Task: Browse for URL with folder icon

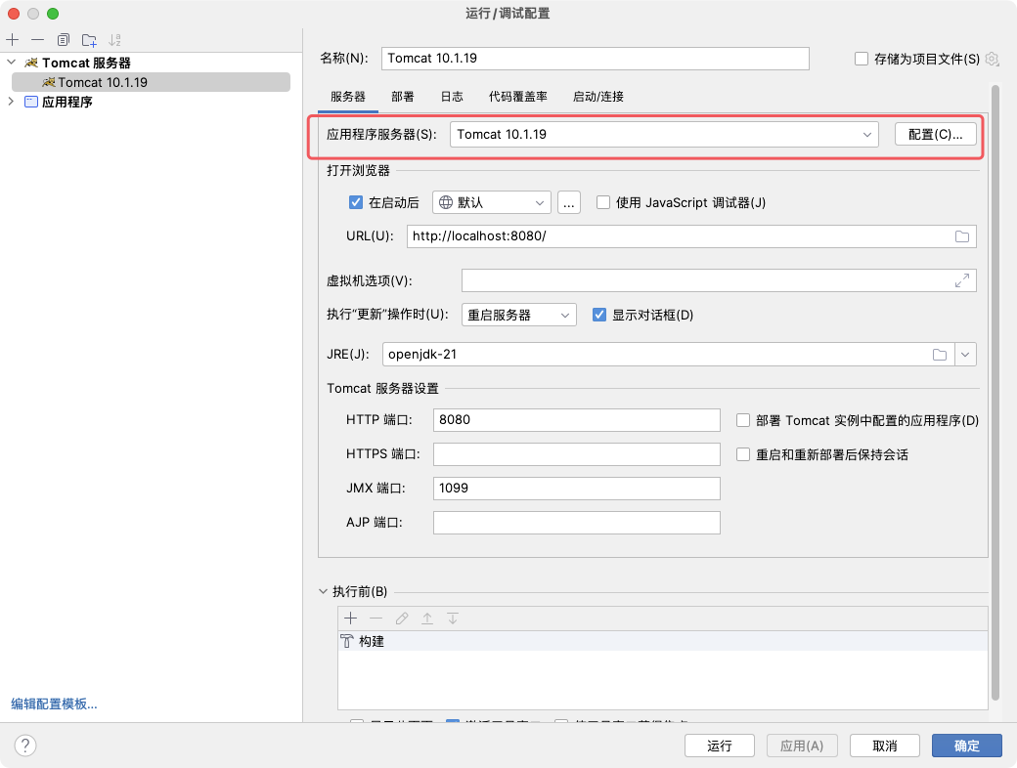Action: [x=962, y=236]
